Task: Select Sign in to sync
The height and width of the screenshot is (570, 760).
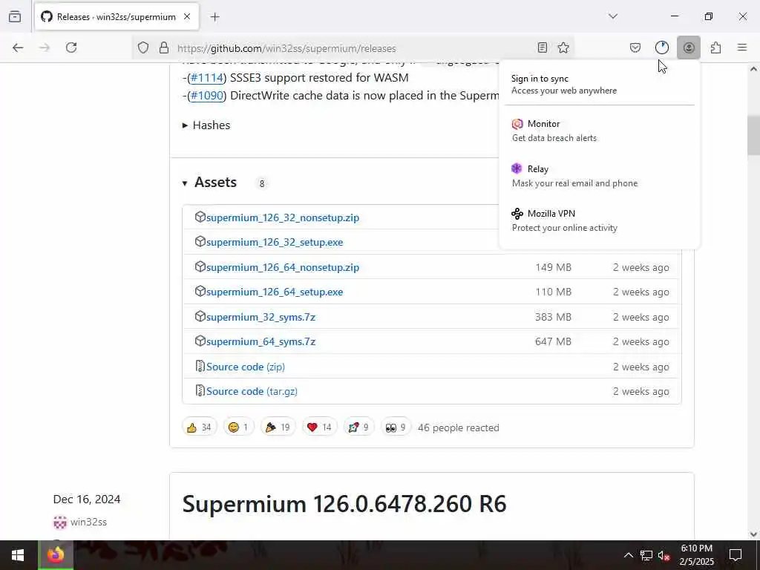Action: [x=600, y=85]
